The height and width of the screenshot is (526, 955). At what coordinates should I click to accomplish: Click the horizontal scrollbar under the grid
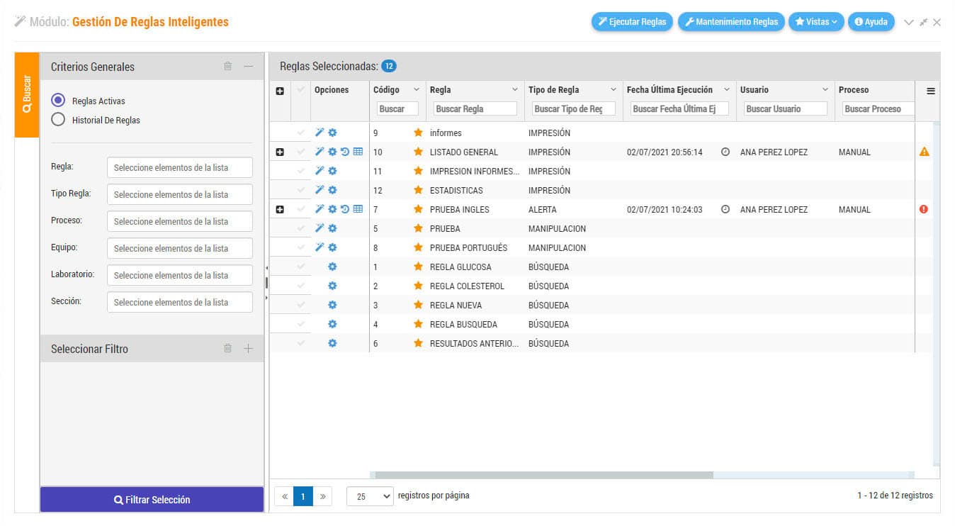[x=544, y=475]
